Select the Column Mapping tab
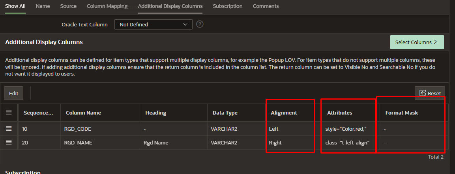The width and height of the screenshot is (455, 174). (x=107, y=6)
